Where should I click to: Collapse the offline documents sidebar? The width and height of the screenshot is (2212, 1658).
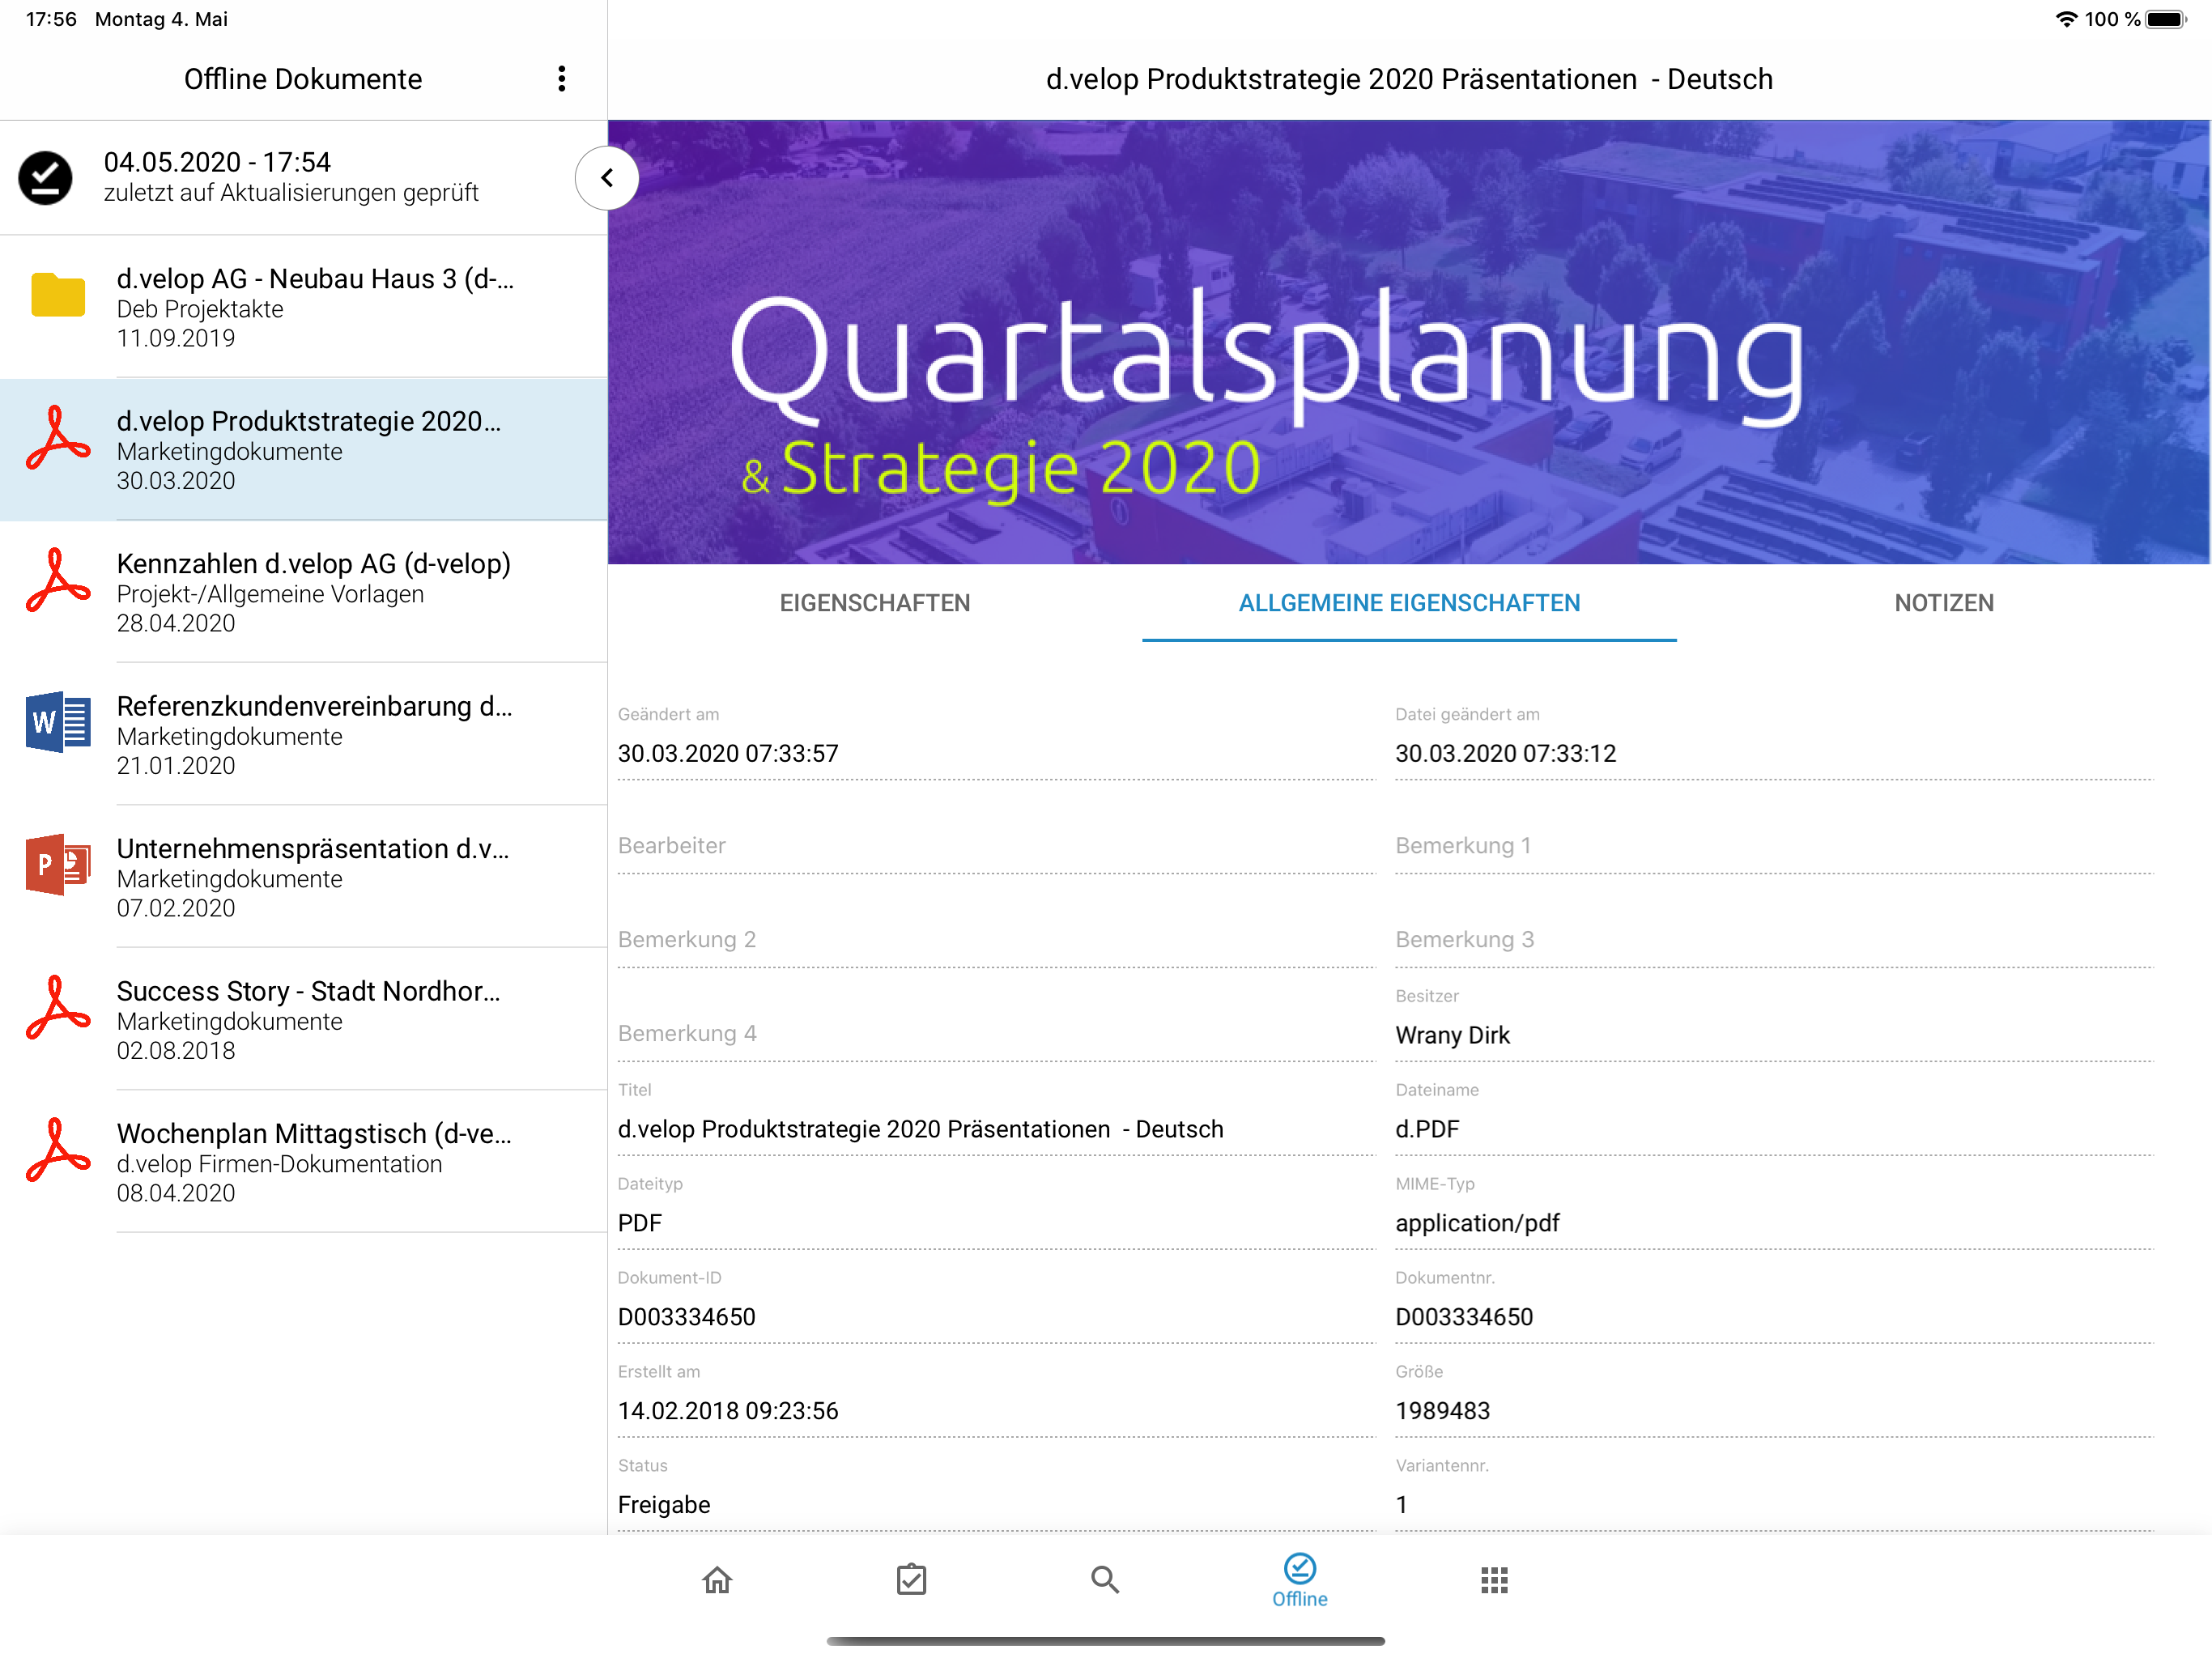[x=607, y=178]
